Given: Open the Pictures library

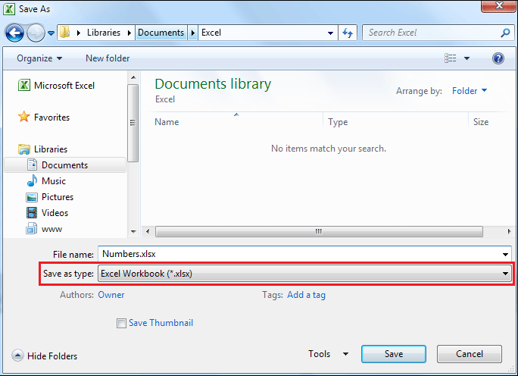Looking at the screenshot, I should (x=57, y=197).
